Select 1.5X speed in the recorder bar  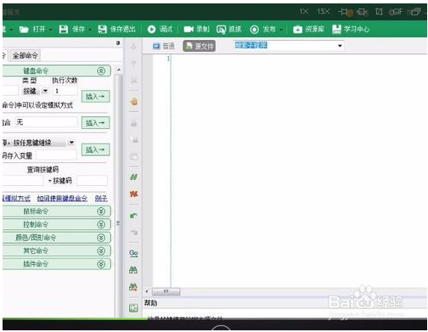pyautogui.click(x=324, y=12)
